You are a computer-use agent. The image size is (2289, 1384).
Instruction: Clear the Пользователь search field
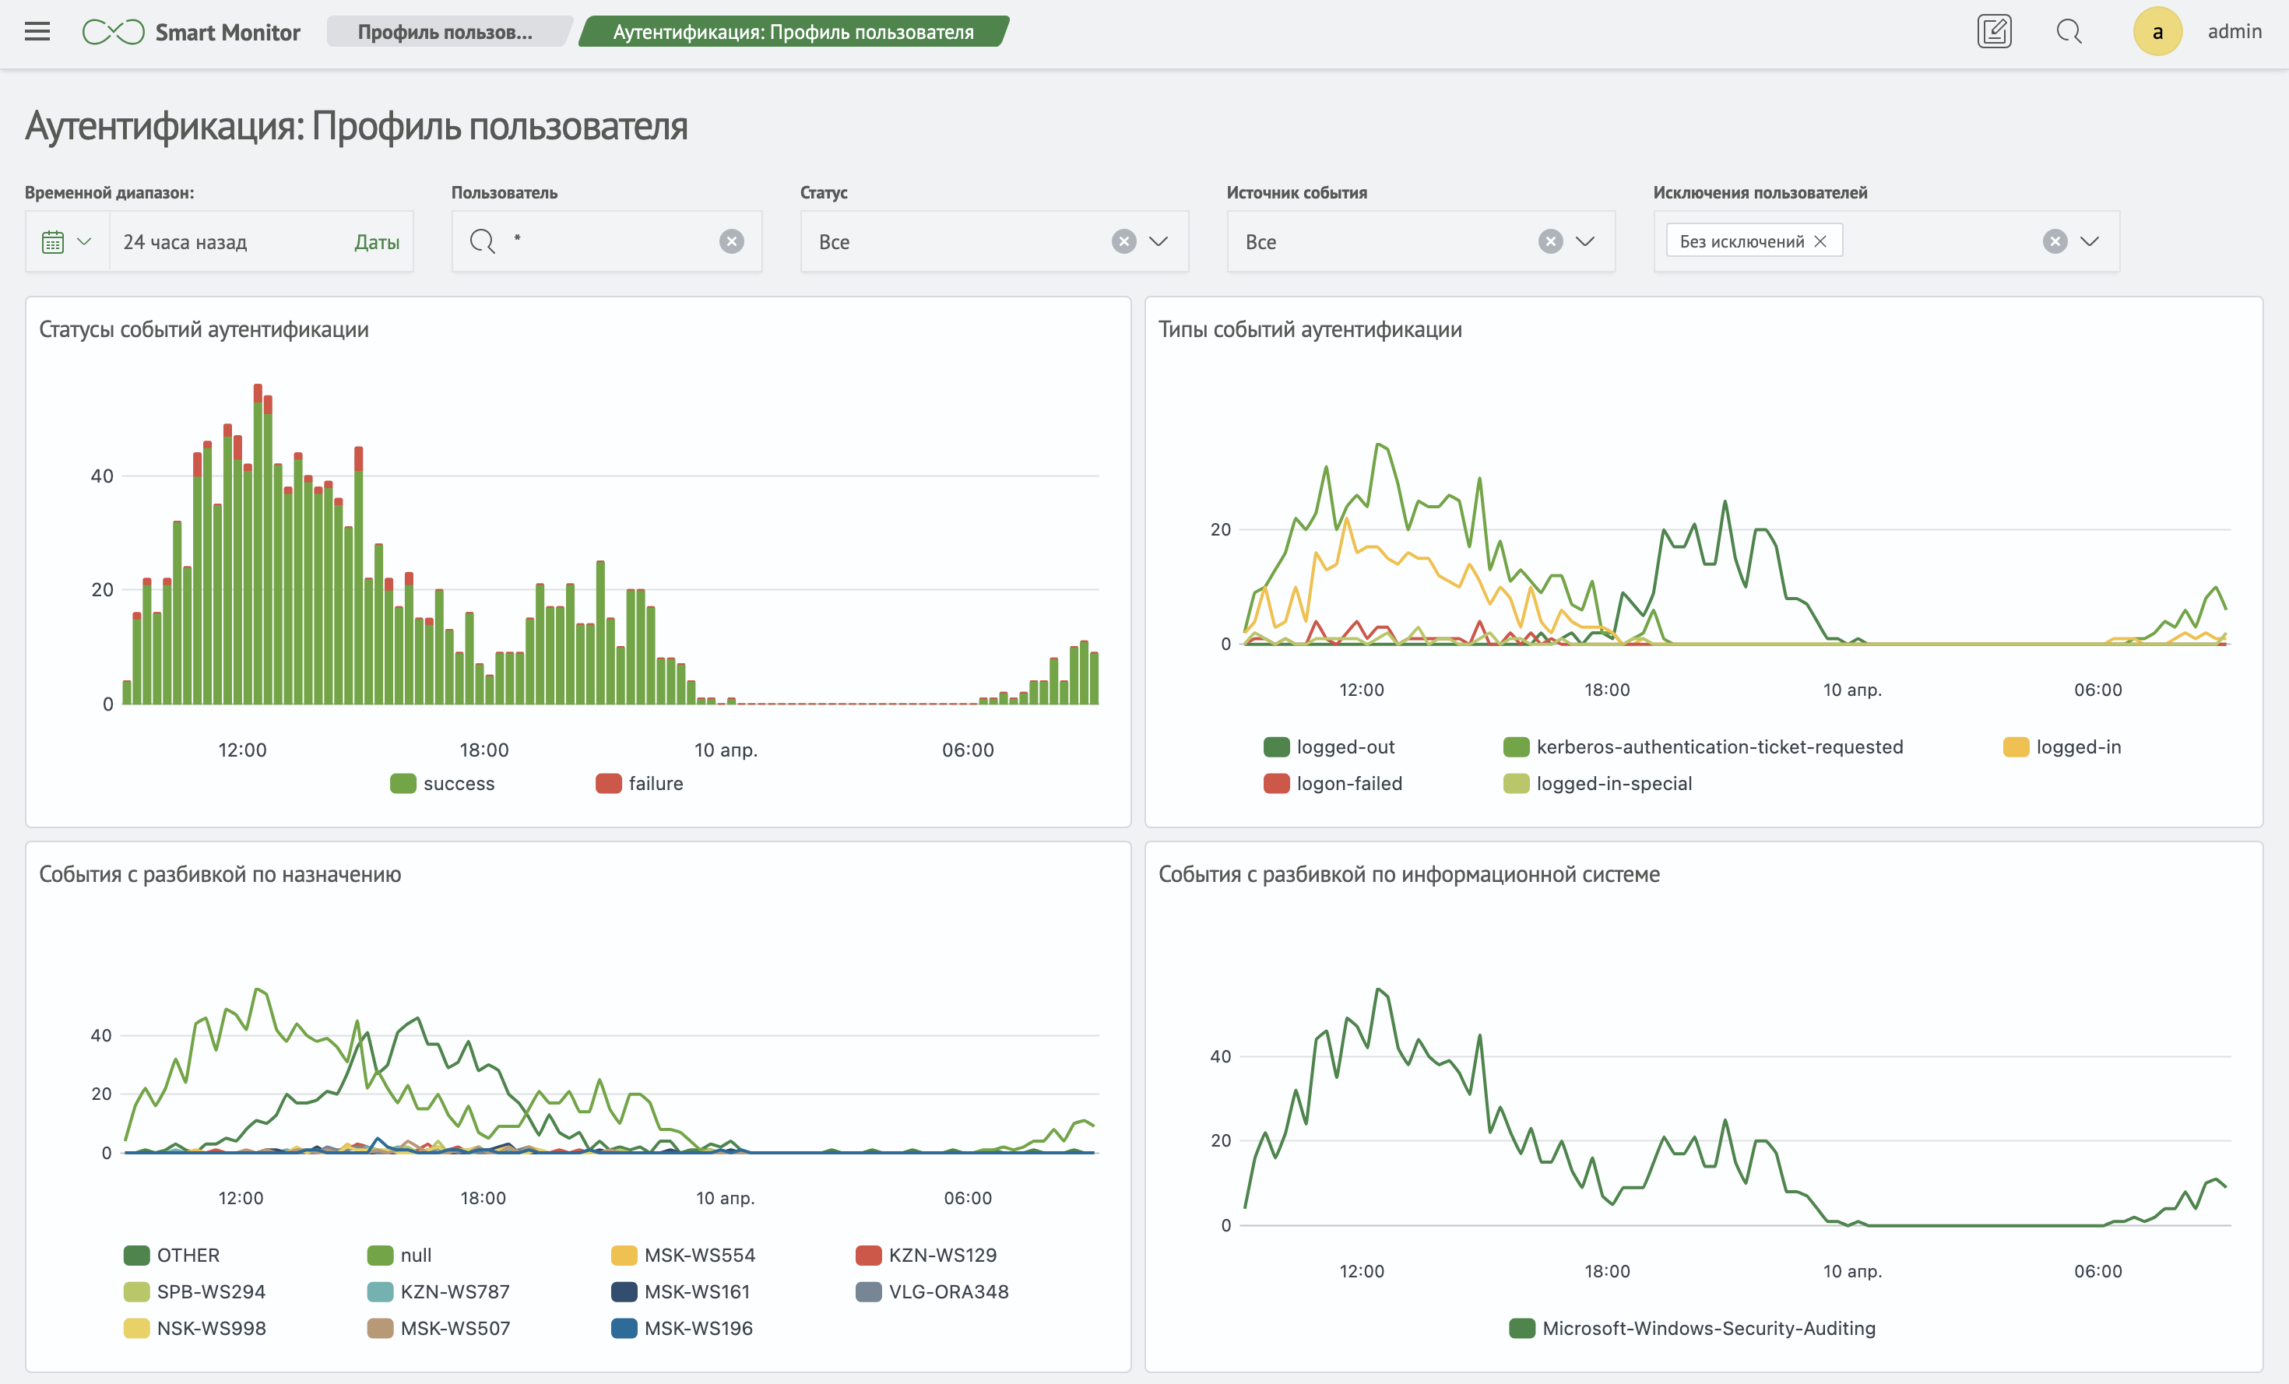(731, 241)
